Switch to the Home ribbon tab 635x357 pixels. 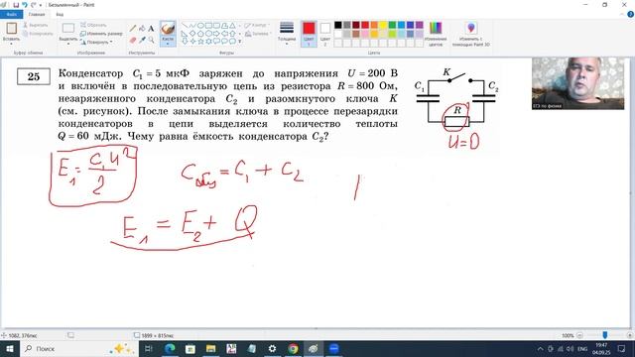37,15
